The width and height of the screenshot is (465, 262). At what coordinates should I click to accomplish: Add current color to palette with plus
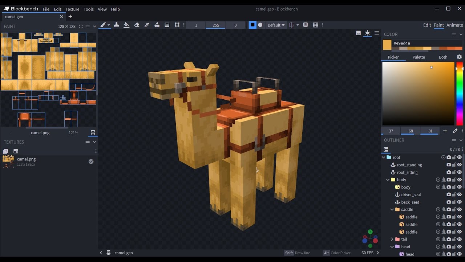pyautogui.click(x=445, y=131)
